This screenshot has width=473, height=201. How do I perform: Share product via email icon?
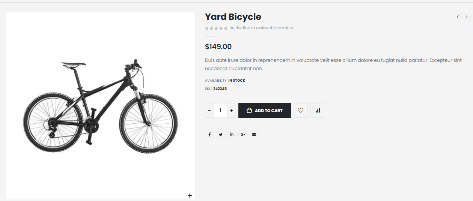click(x=254, y=134)
